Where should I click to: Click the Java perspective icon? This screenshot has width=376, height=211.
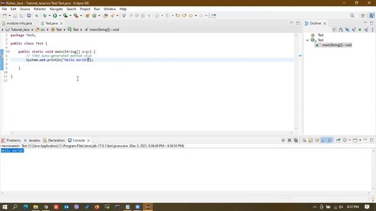pos(371,16)
